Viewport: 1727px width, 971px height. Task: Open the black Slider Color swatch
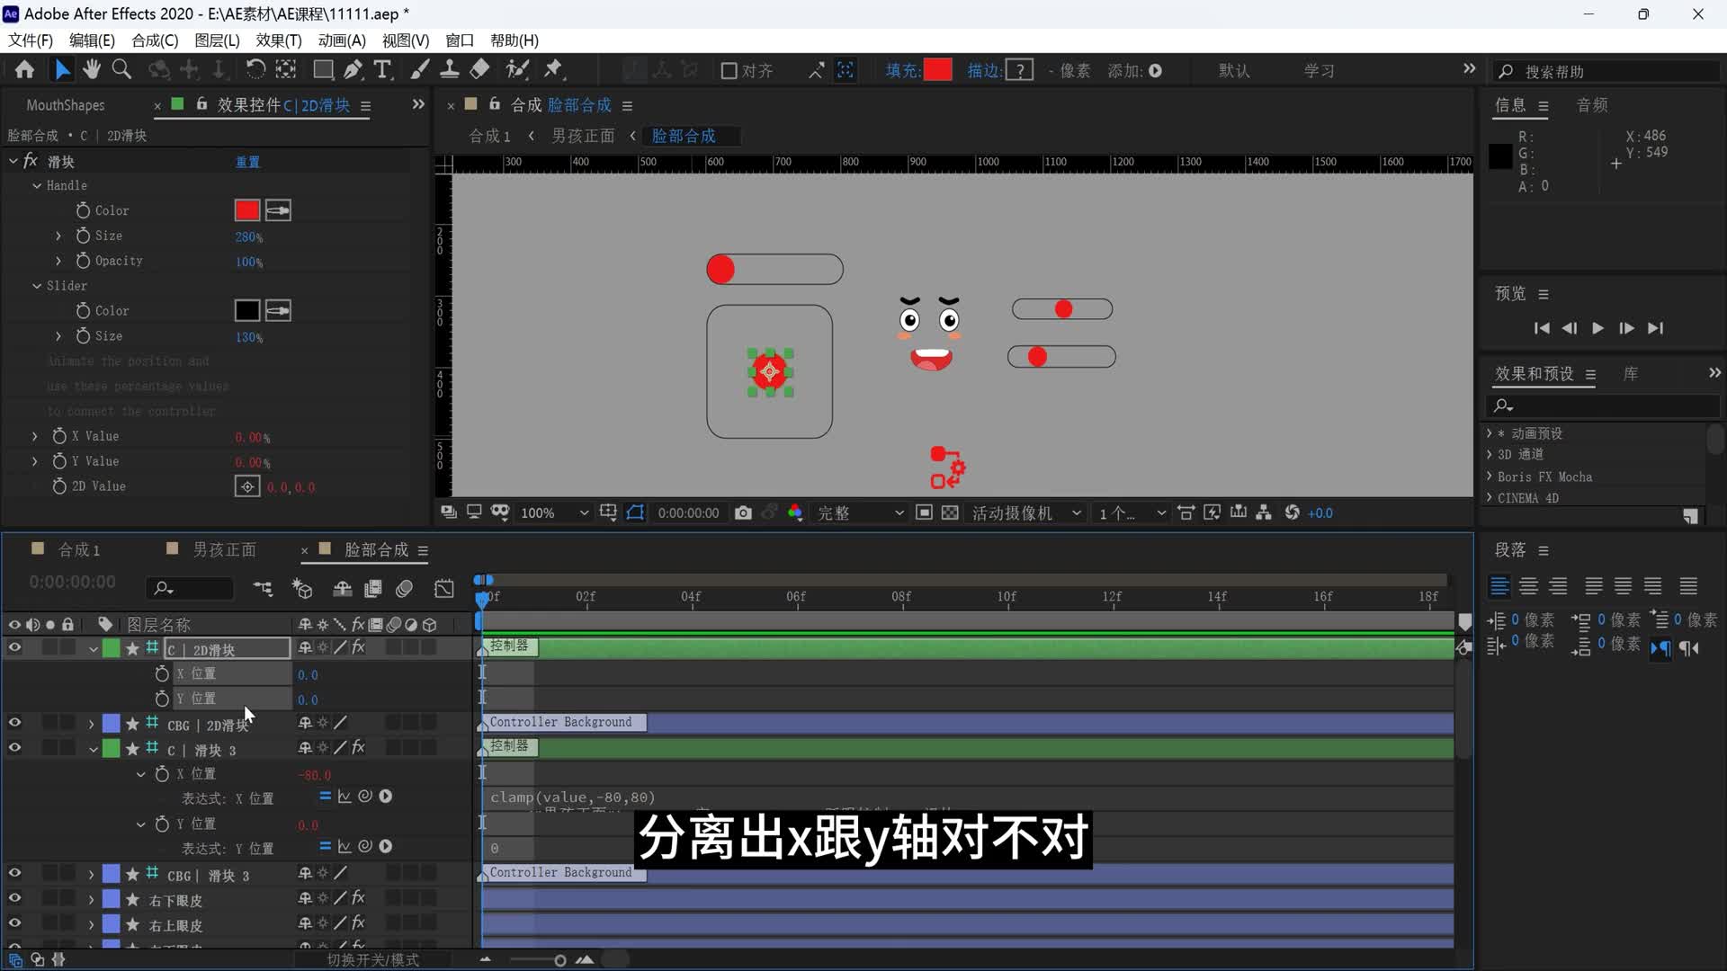pyautogui.click(x=246, y=311)
